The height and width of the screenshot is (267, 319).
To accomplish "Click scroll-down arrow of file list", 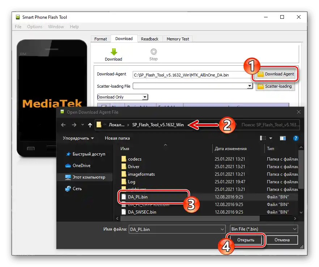I will 301,213.
